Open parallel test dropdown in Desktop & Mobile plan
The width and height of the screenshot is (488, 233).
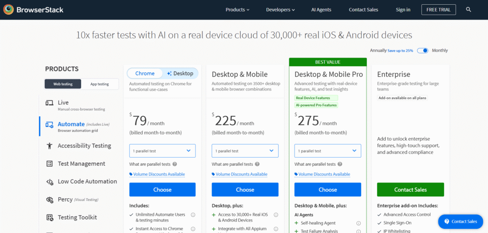pyautogui.click(x=245, y=151)
